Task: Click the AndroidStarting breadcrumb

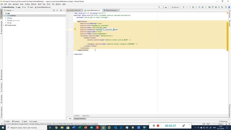Action: [8, 7]
